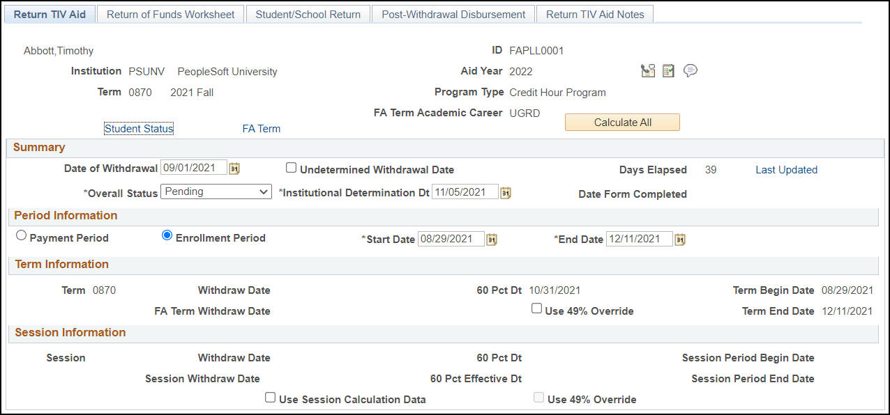Select the Enrollment Period radio button
Image resolution: width=890 pixels, height=415 pixels.
coord(167,235)
